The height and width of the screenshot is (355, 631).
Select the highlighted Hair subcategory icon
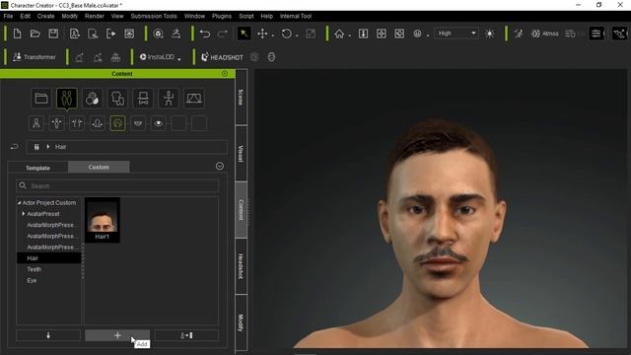coord(117,123)
